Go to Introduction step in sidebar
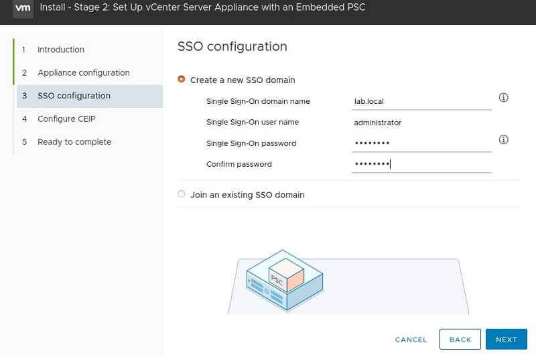This screenshot has width=536, height=357. (60, 50)
